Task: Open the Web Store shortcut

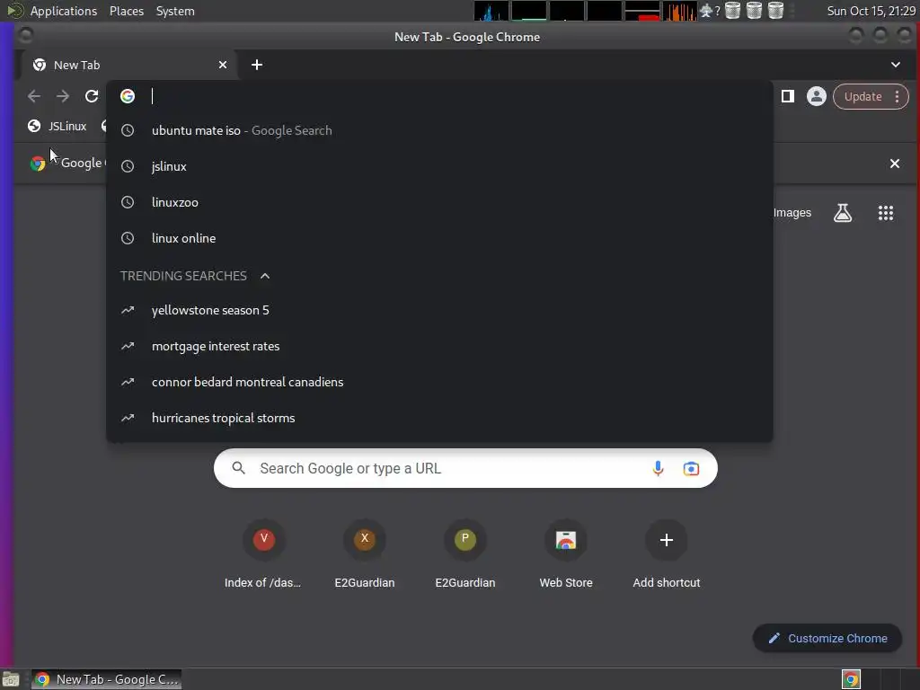Action: click(x=566, y=553)
